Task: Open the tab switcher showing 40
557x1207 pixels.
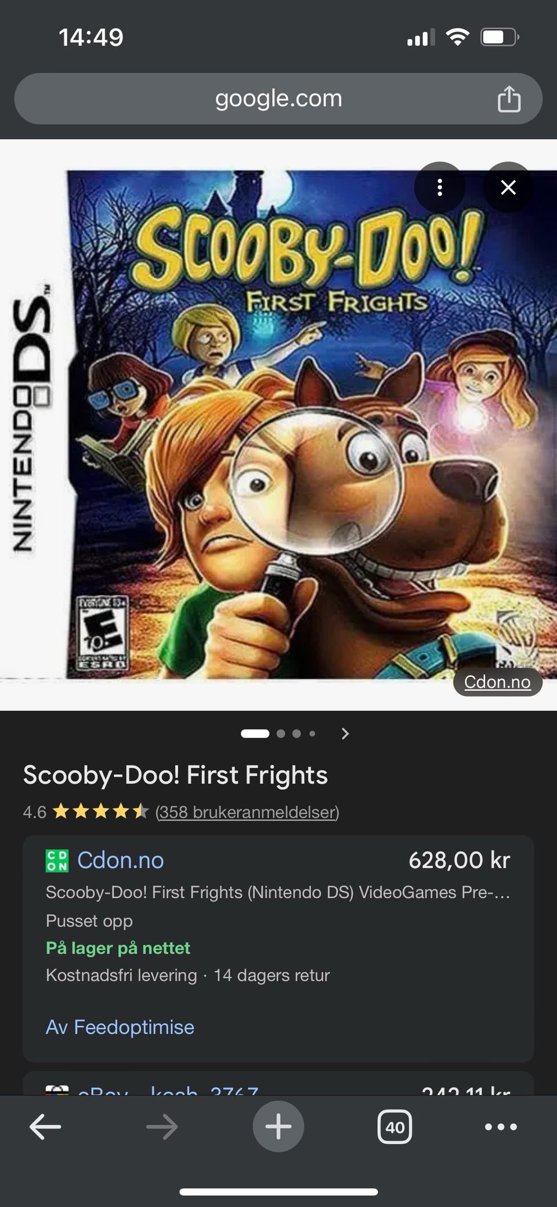Action: [x=395, y=1127]
